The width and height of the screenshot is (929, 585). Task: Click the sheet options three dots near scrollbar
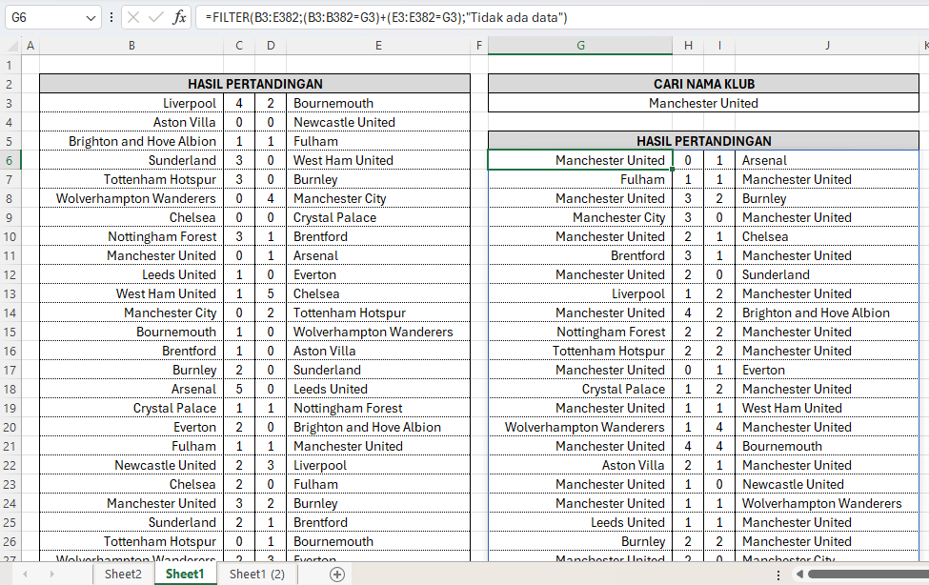pyautogui.click(x=778, y=575)
